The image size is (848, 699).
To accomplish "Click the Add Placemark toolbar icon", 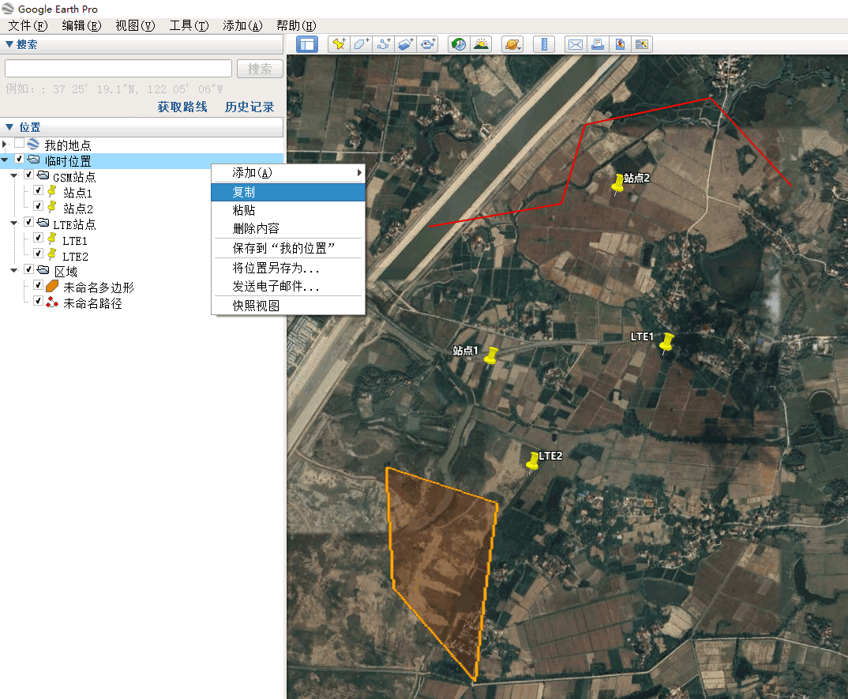I will coord(339,44).
